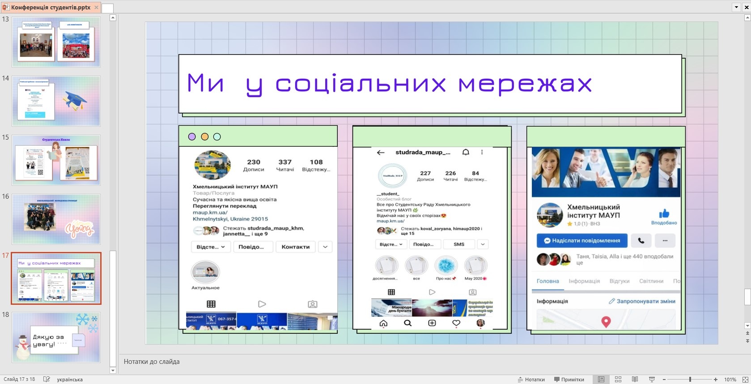Toggle the Нотатки notes pane
This screenshot has width=751, height=384.
[531, 379]
